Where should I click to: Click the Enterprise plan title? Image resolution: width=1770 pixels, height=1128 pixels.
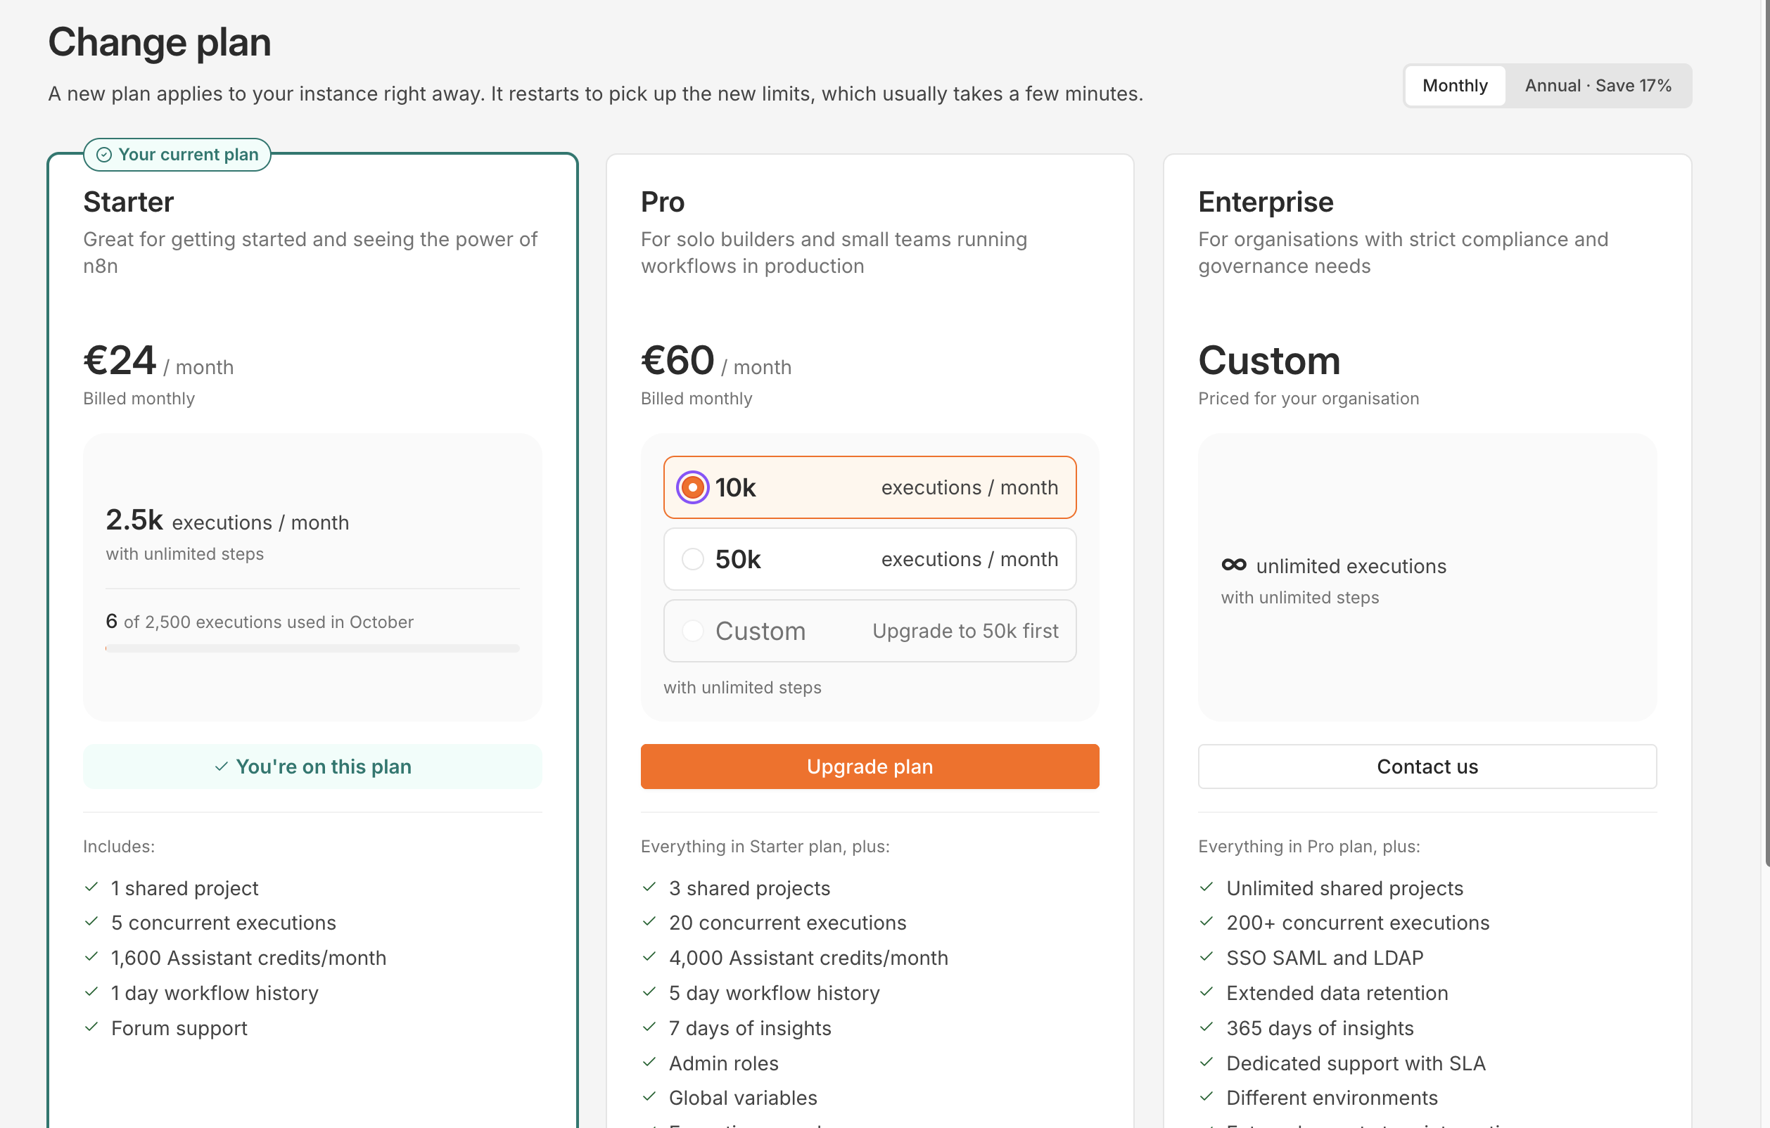click(x=1266, y=202)
